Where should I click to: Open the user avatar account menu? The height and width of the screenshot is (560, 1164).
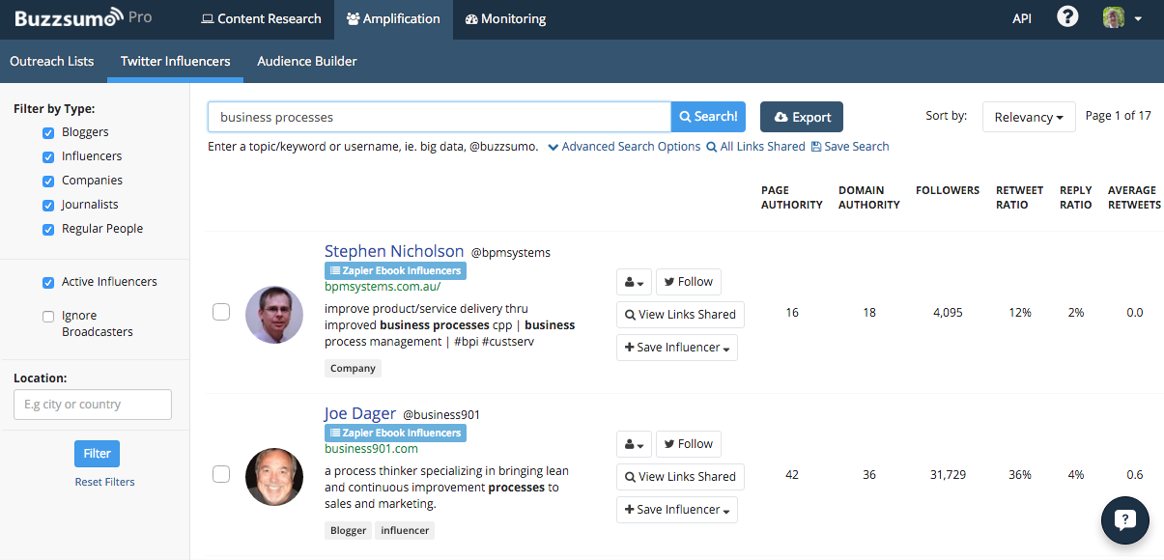1123,18
